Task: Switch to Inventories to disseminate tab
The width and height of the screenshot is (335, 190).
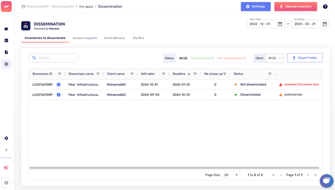Action: pos(45,38)
